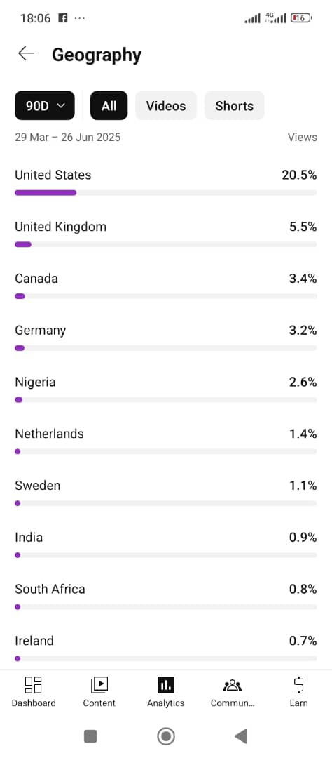Open the Dashboard tab icon
Viewport: 332px width, 758px height.
[34, 684]
